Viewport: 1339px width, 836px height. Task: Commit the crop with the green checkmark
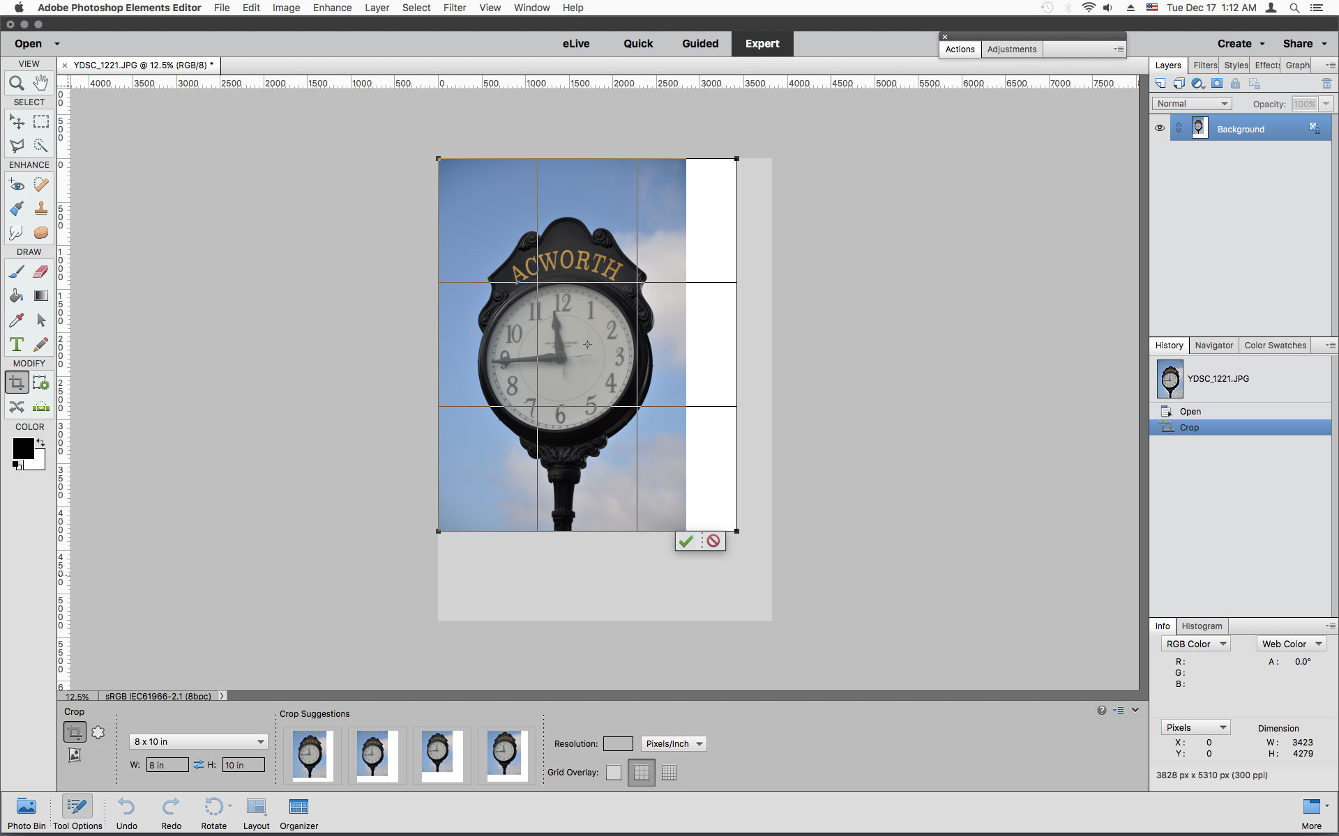click(686, 541)
